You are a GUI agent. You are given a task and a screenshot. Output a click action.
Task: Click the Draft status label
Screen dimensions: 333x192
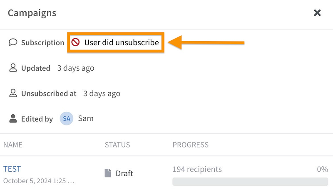pos(124,173)
